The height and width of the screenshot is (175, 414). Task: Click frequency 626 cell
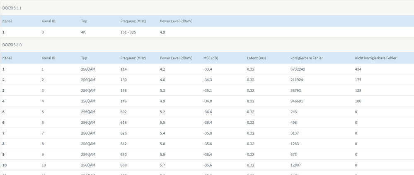pos(123,133)
